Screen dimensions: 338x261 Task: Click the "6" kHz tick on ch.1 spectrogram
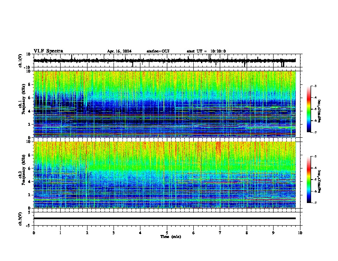point(29,98)
